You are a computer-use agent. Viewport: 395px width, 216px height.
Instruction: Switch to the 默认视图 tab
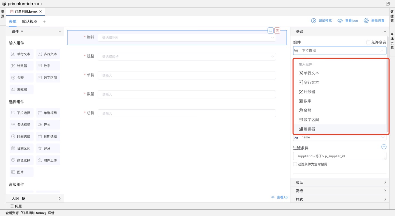tap(30, 22)
